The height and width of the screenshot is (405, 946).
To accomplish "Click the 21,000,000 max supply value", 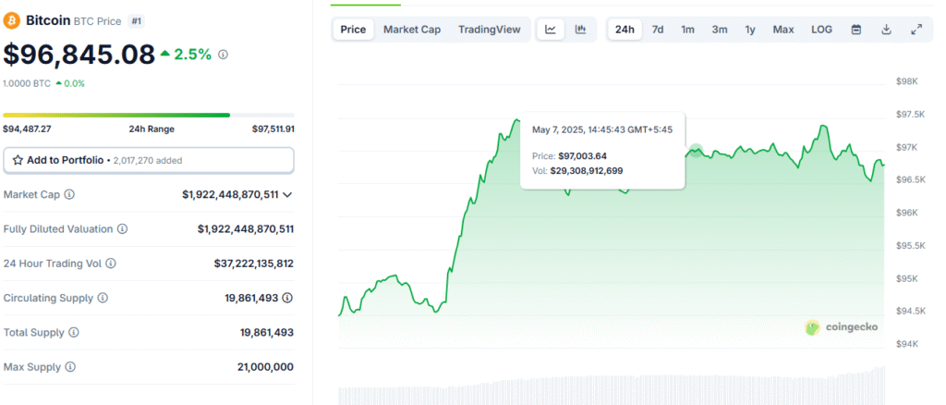I will tap(265, 366).
